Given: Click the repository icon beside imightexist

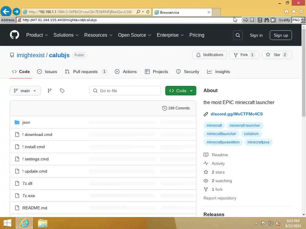Looking at the screenshot, I should point(12,55).
